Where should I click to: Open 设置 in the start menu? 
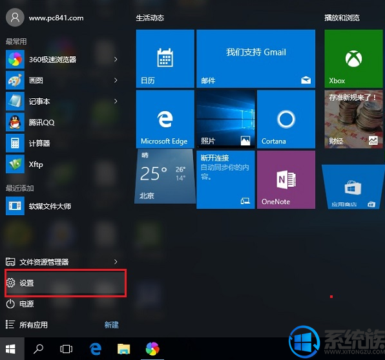click(x=65, y=283)
